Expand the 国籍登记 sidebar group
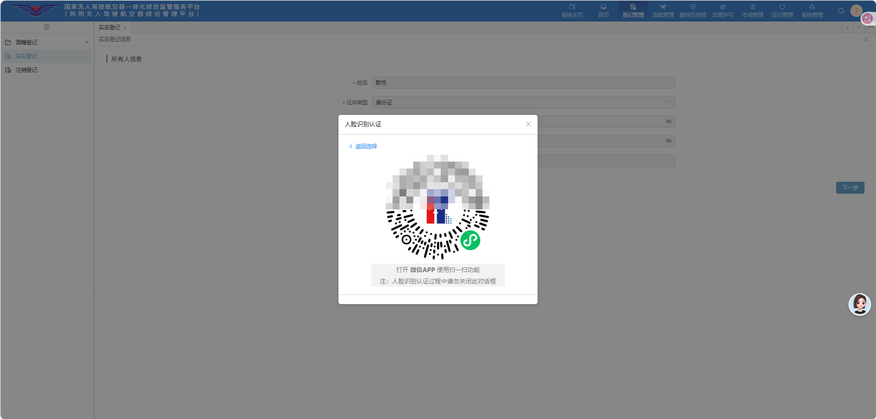 click(47, 42)
